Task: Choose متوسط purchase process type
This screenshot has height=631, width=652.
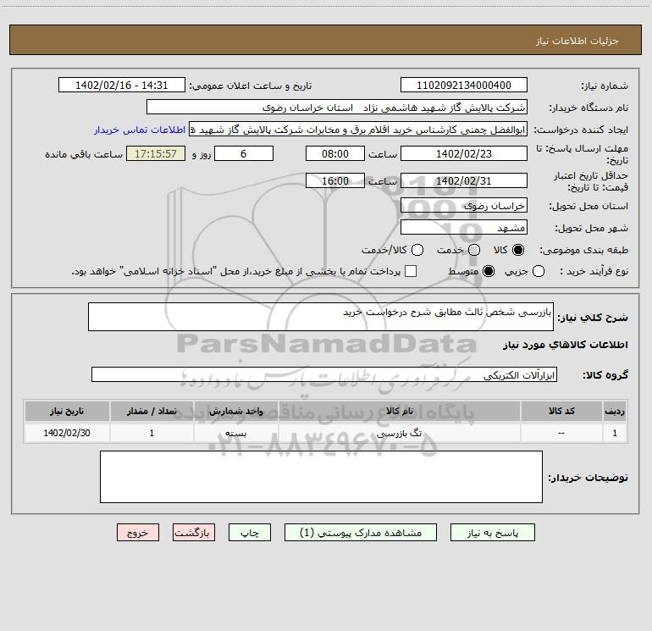Action: pos(489,271)
